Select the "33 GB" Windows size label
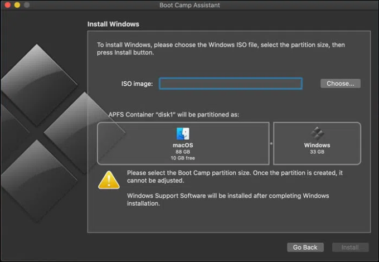Image resolution: width=379 pixels, height=262 pixels. [x=317, y=152]
